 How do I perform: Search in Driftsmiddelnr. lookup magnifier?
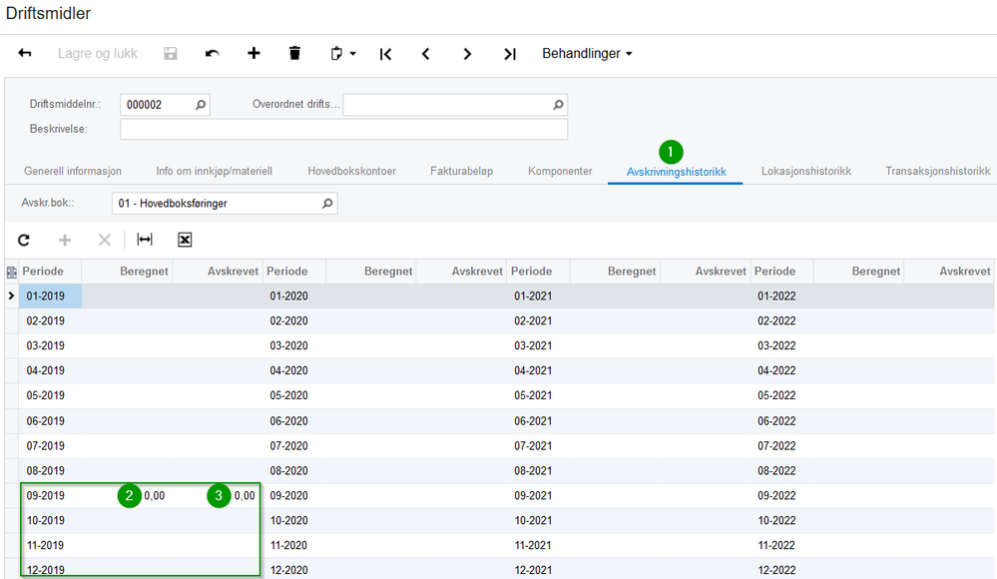tap(200, 105)
